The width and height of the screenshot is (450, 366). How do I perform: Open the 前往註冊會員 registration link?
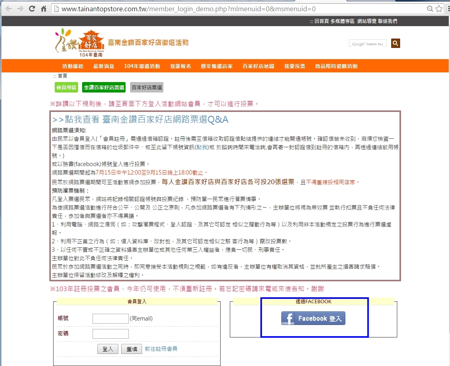161,349
